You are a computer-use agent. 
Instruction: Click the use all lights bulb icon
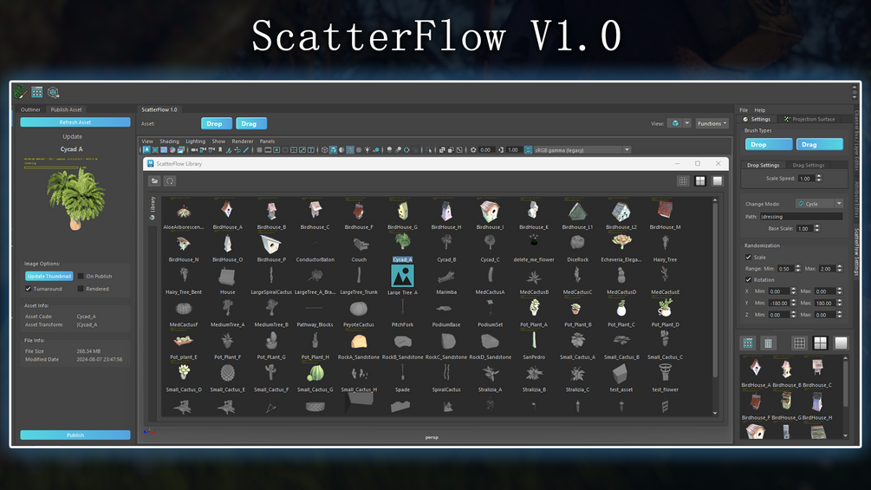pyautogui.click(x=367, y=149)
